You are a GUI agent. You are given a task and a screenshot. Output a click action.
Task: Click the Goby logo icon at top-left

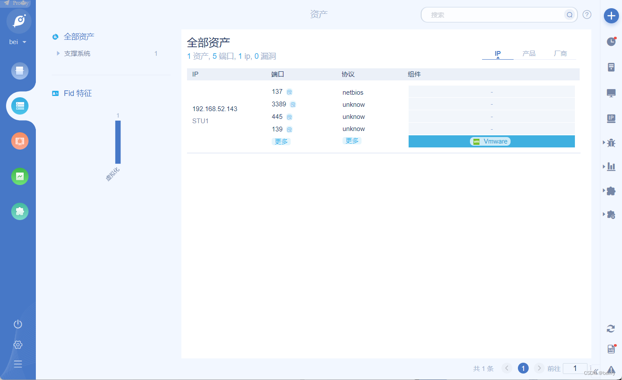pos(19,21)
